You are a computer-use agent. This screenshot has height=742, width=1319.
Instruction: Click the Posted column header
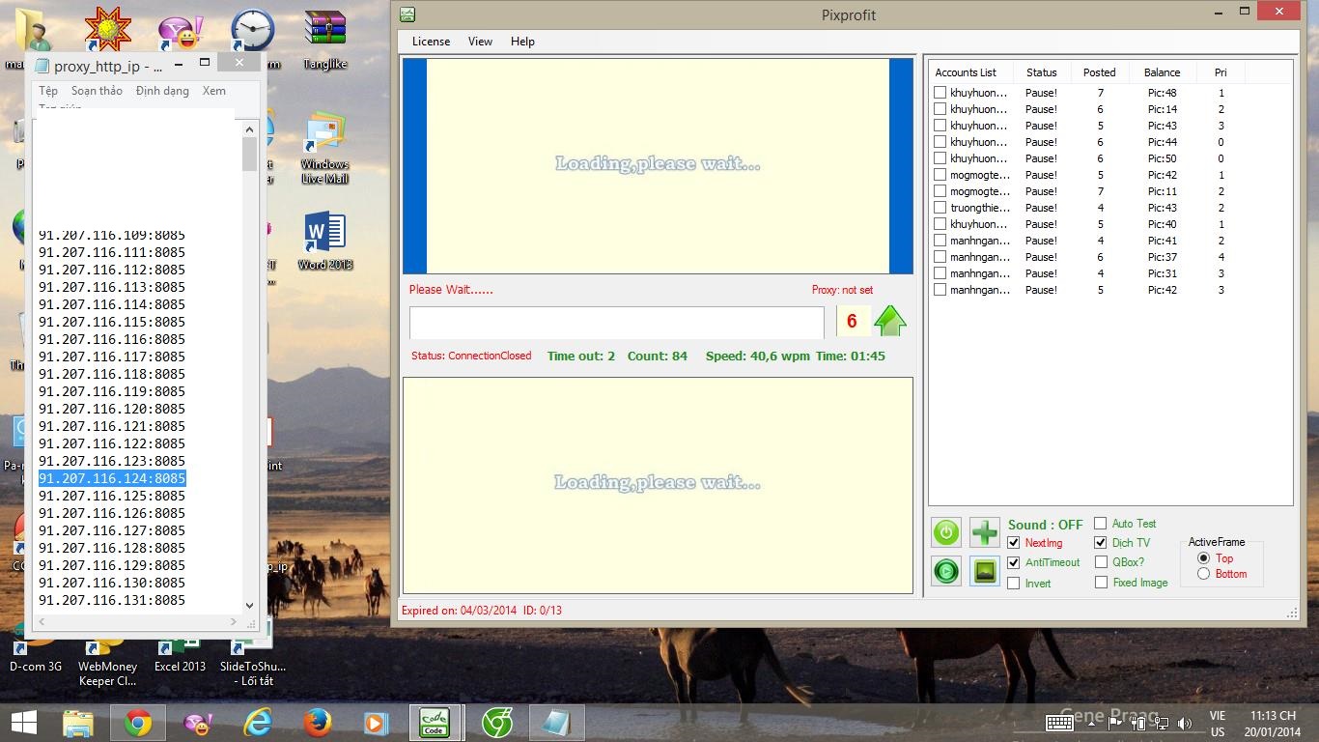1099,72
